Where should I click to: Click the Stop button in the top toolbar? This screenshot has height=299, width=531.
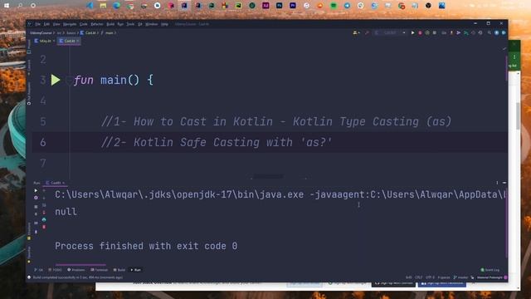(435, 33)
